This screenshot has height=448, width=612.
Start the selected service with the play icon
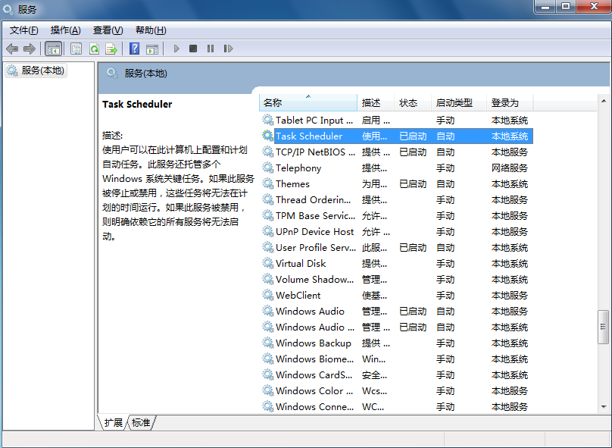click(176, 49)
